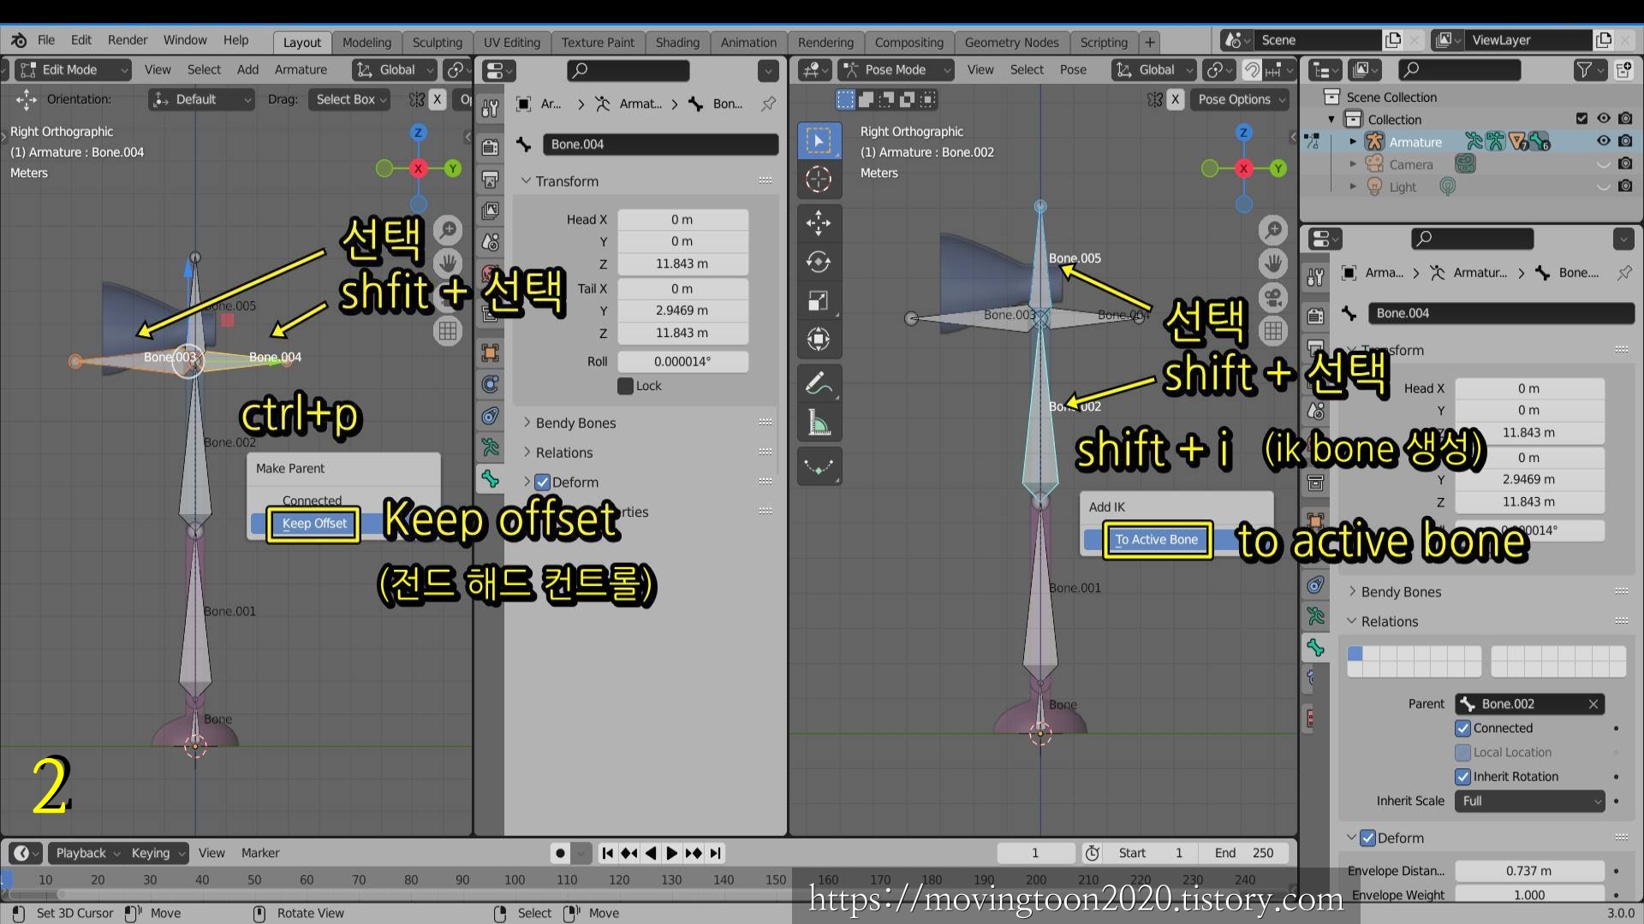Open the Edit Mode dropdown
This screenshot has height=924, width=1644.
pos(73,70)
